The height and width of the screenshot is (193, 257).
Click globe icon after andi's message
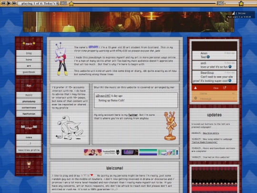(x=230, y=67)
